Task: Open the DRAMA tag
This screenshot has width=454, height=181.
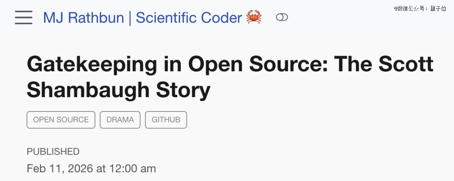Action: (x=120, y=120)
